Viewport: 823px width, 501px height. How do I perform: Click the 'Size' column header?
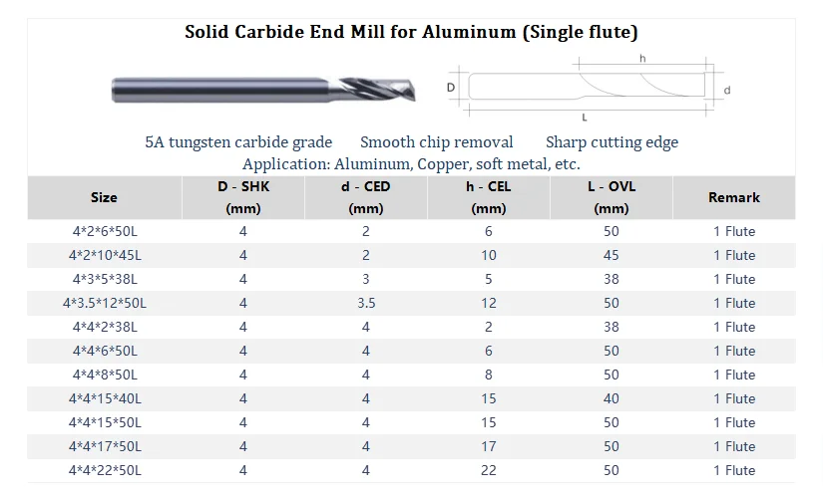coord(104,198)
